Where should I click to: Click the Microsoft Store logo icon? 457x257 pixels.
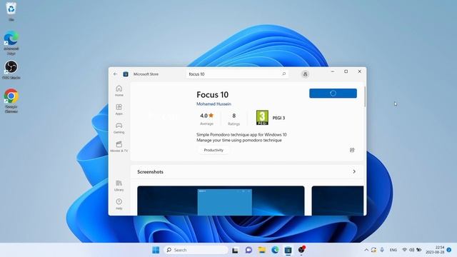pos(126,74)
